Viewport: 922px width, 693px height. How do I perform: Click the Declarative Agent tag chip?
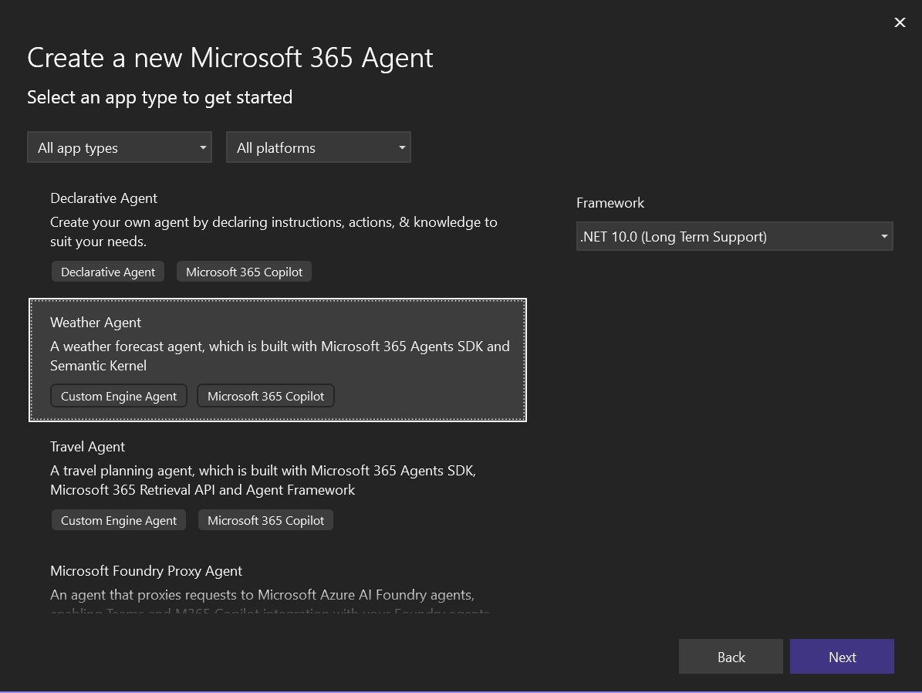pos(108,272)
